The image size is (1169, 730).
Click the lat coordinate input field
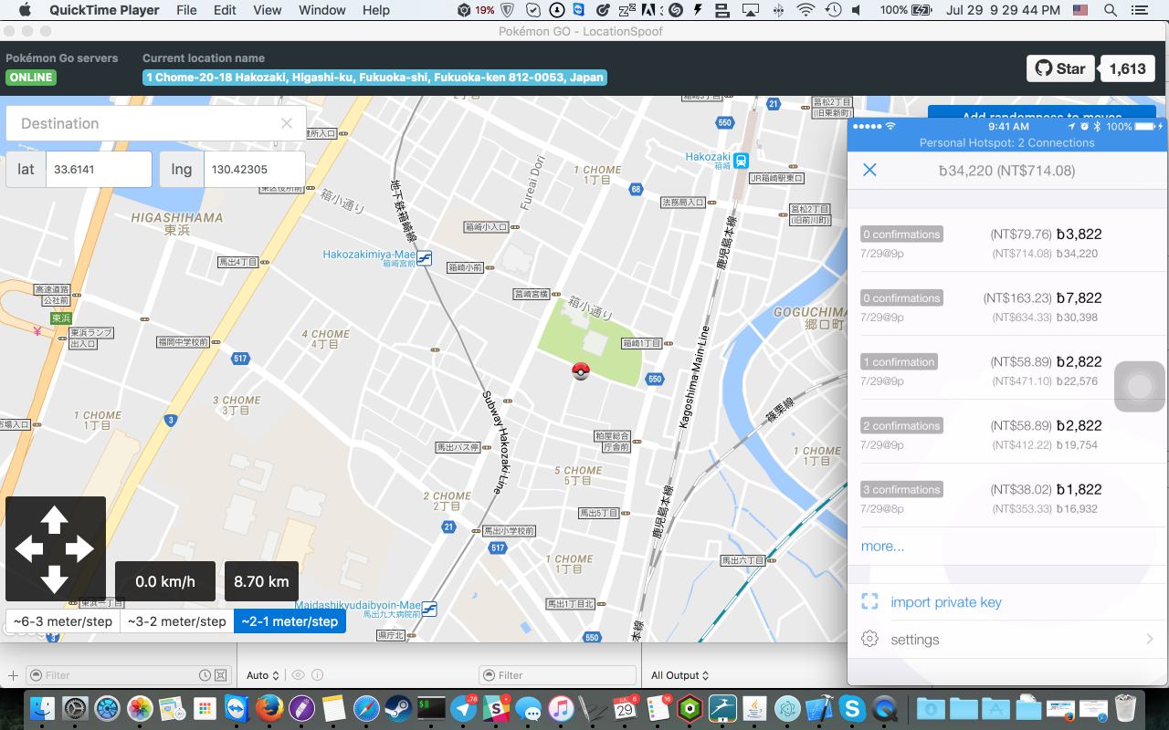[x=99, y=170]
